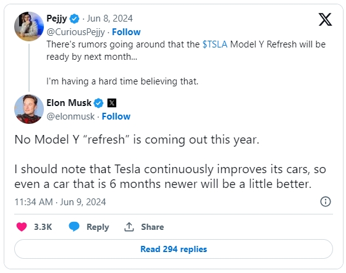Click the blue reply bubble icon

pos(74,227)
